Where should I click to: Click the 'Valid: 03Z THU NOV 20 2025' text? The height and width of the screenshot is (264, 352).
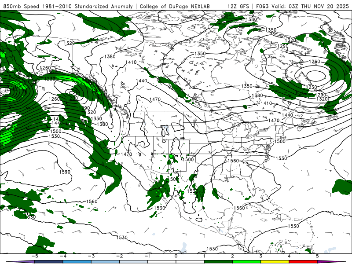(310, 6)
